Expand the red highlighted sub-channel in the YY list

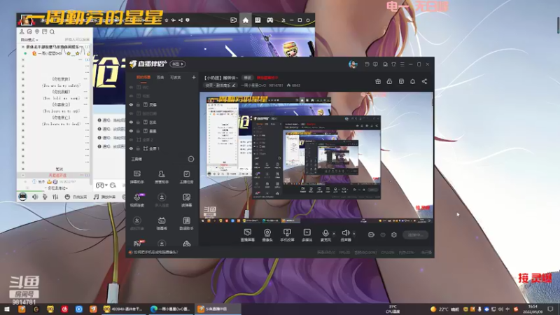(x=23, y=176)
